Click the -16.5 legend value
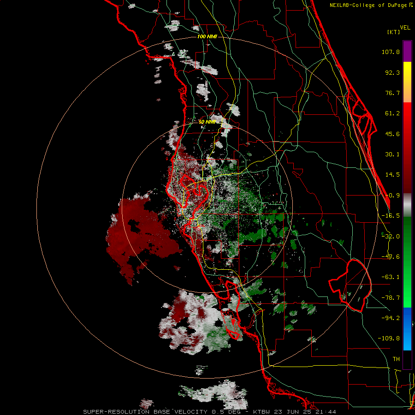 tap(391, 216)
